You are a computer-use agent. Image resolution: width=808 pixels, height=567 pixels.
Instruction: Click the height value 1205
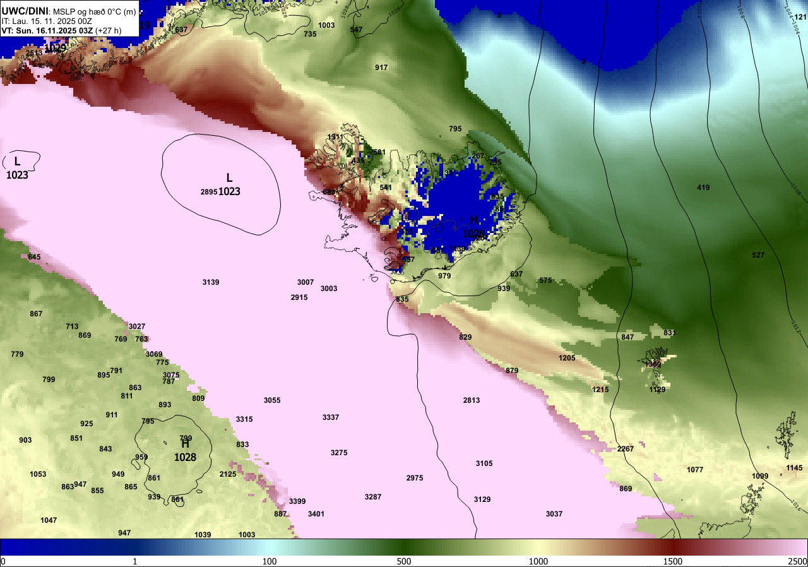point(567,358)
